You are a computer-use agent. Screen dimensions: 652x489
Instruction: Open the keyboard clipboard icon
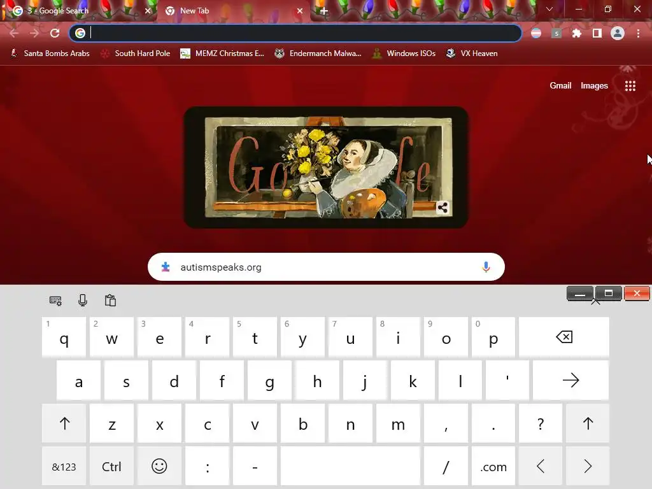click(x=110, y=301)
